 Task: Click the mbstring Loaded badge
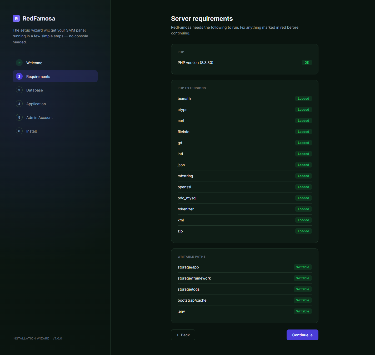(303, 176)
